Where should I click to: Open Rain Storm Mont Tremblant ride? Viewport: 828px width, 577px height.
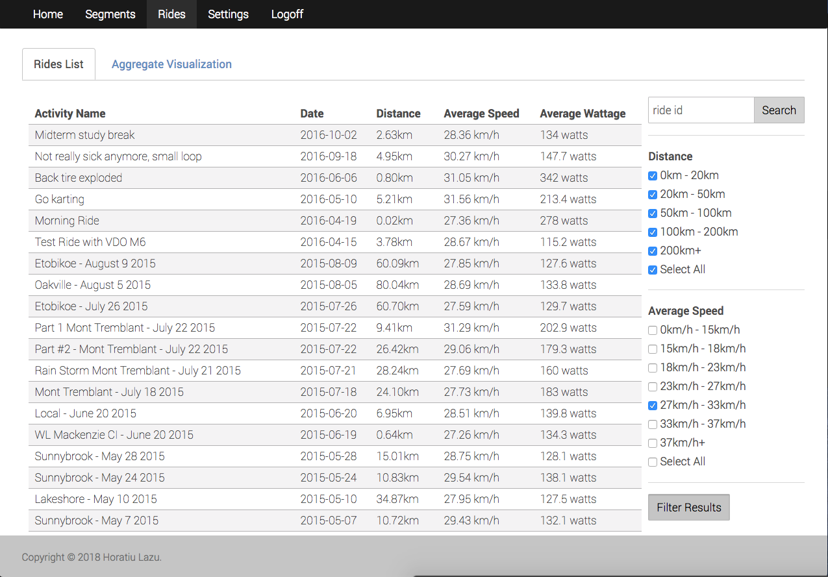click(335, 371)
